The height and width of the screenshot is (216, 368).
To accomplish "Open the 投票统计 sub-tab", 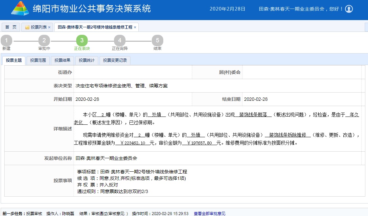I will click(87, 60).
